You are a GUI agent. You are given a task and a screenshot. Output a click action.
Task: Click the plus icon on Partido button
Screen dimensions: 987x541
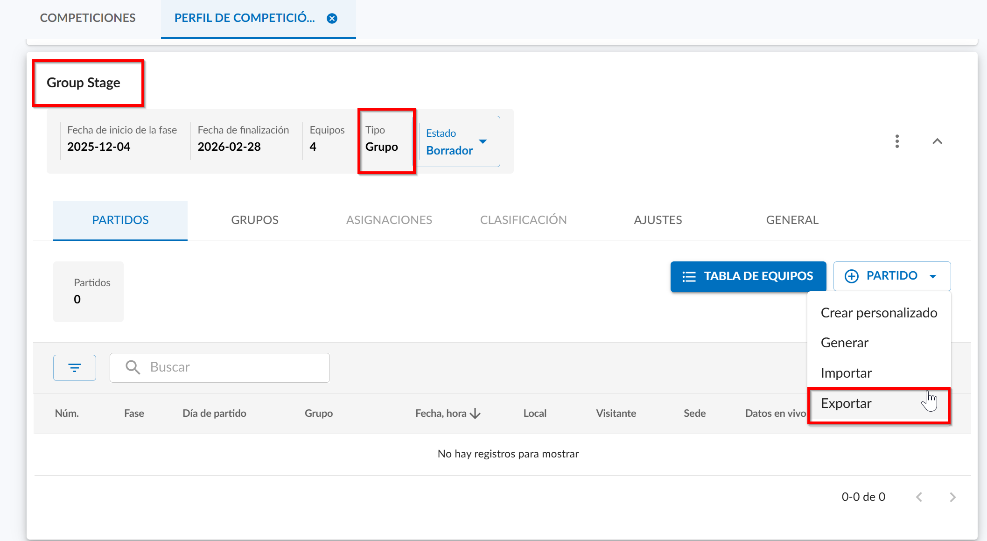(x=851, y=276)
